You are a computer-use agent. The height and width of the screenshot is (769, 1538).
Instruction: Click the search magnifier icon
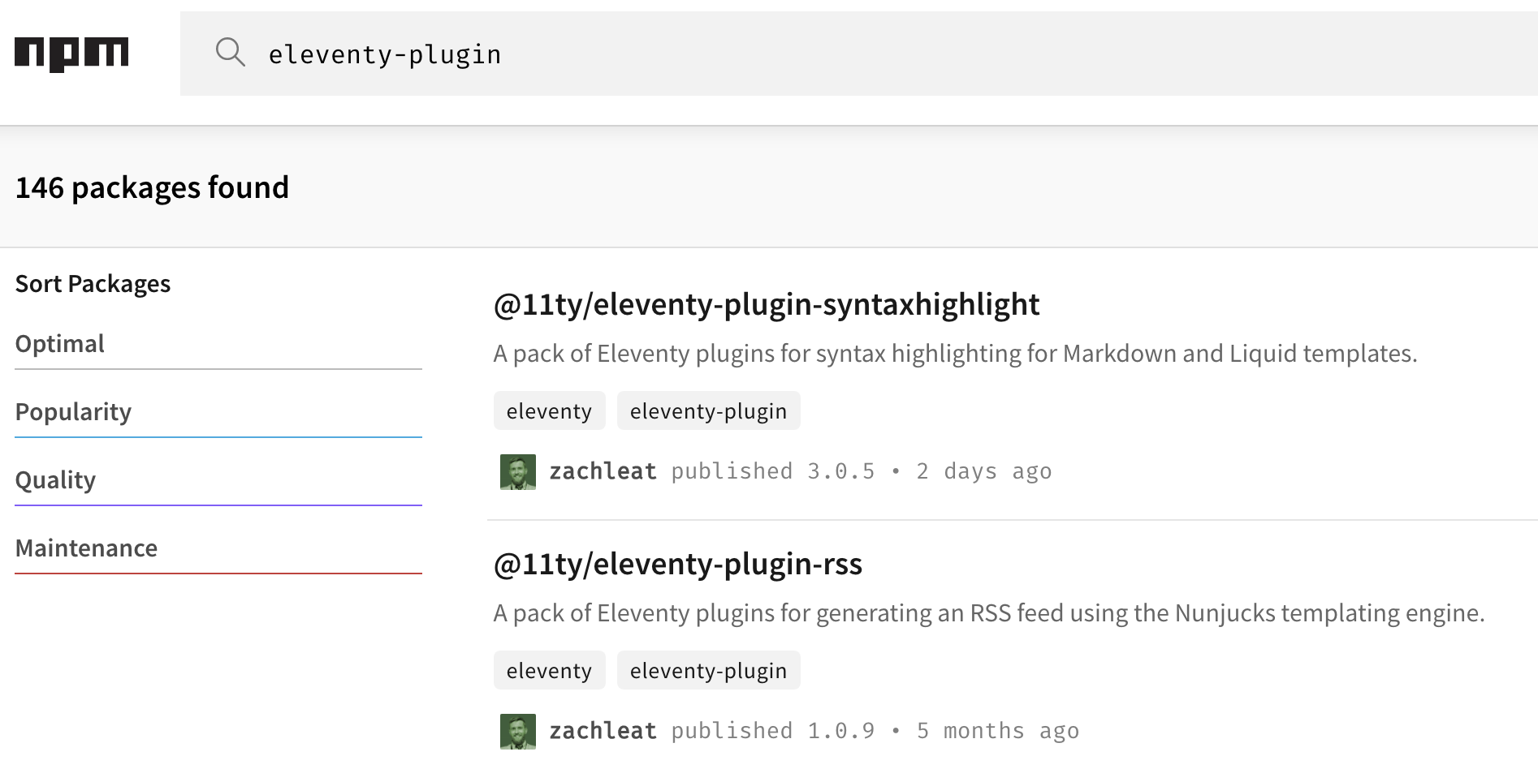(x=231, y=53)
